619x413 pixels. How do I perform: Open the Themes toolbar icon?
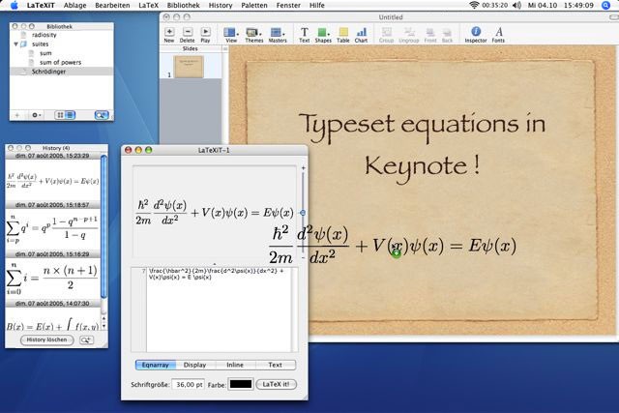(252, 32)
